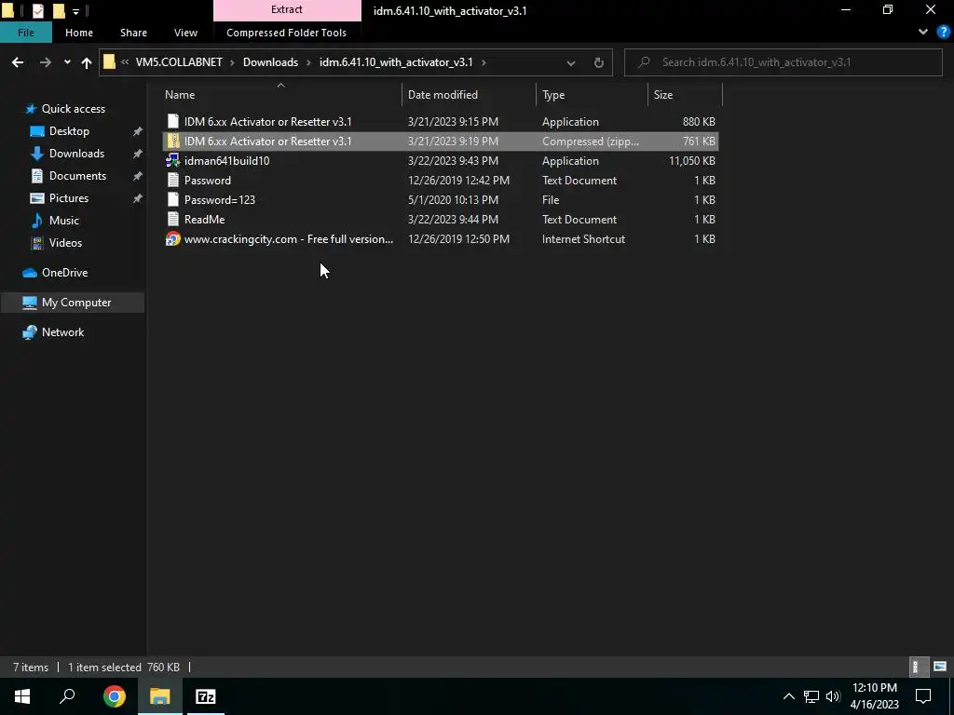Sort files by Name column
This screenshot has height=715, width=954.
[x=180, y=95]
